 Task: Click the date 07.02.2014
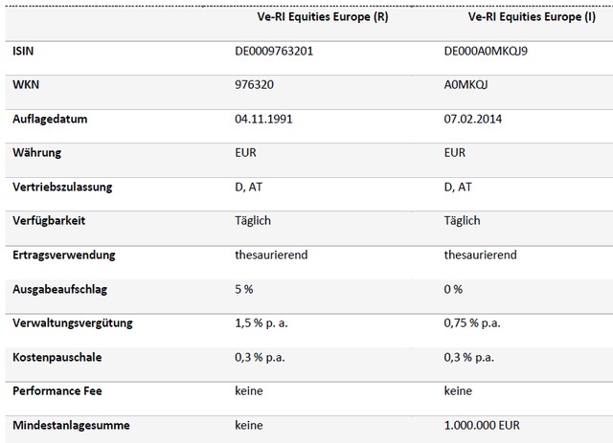[x=475, y=118]
